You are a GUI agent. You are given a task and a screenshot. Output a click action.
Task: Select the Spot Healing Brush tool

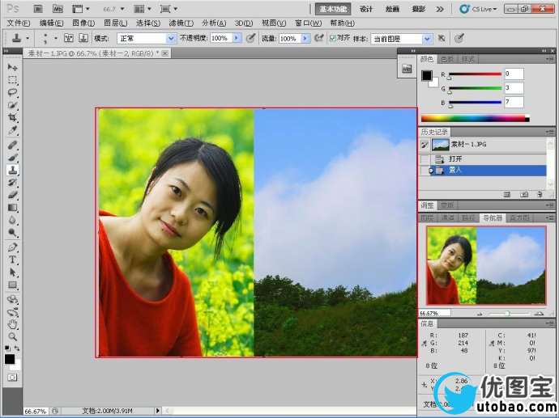click(12, 145)
